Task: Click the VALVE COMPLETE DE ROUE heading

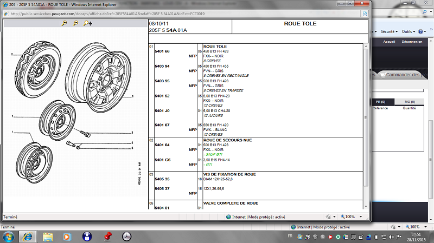Action: click(x=231, y=203)
